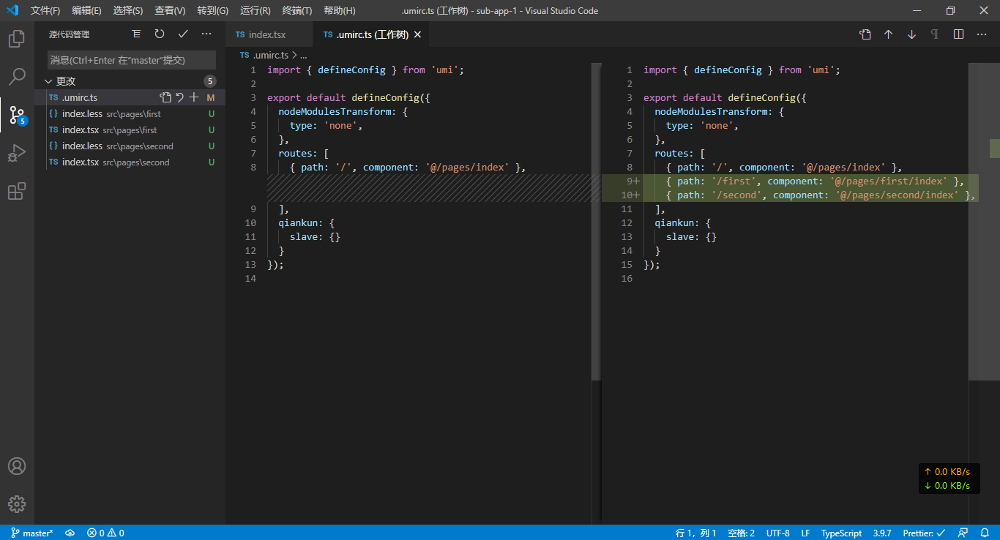This screenshot has width=1000, height=540.
Task: Click TypeScript version 3.9.7
Action: pyautogui.click(x=882, y=533)
